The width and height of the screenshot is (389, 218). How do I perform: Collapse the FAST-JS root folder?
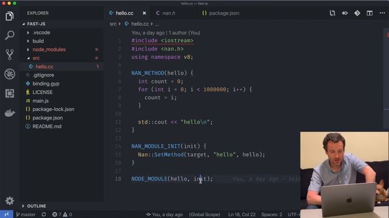[x=36, y=24]
